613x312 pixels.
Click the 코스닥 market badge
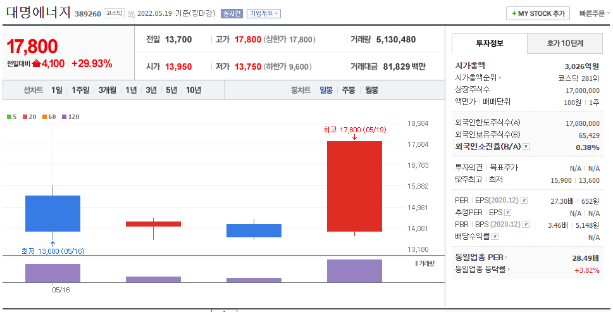114,13
